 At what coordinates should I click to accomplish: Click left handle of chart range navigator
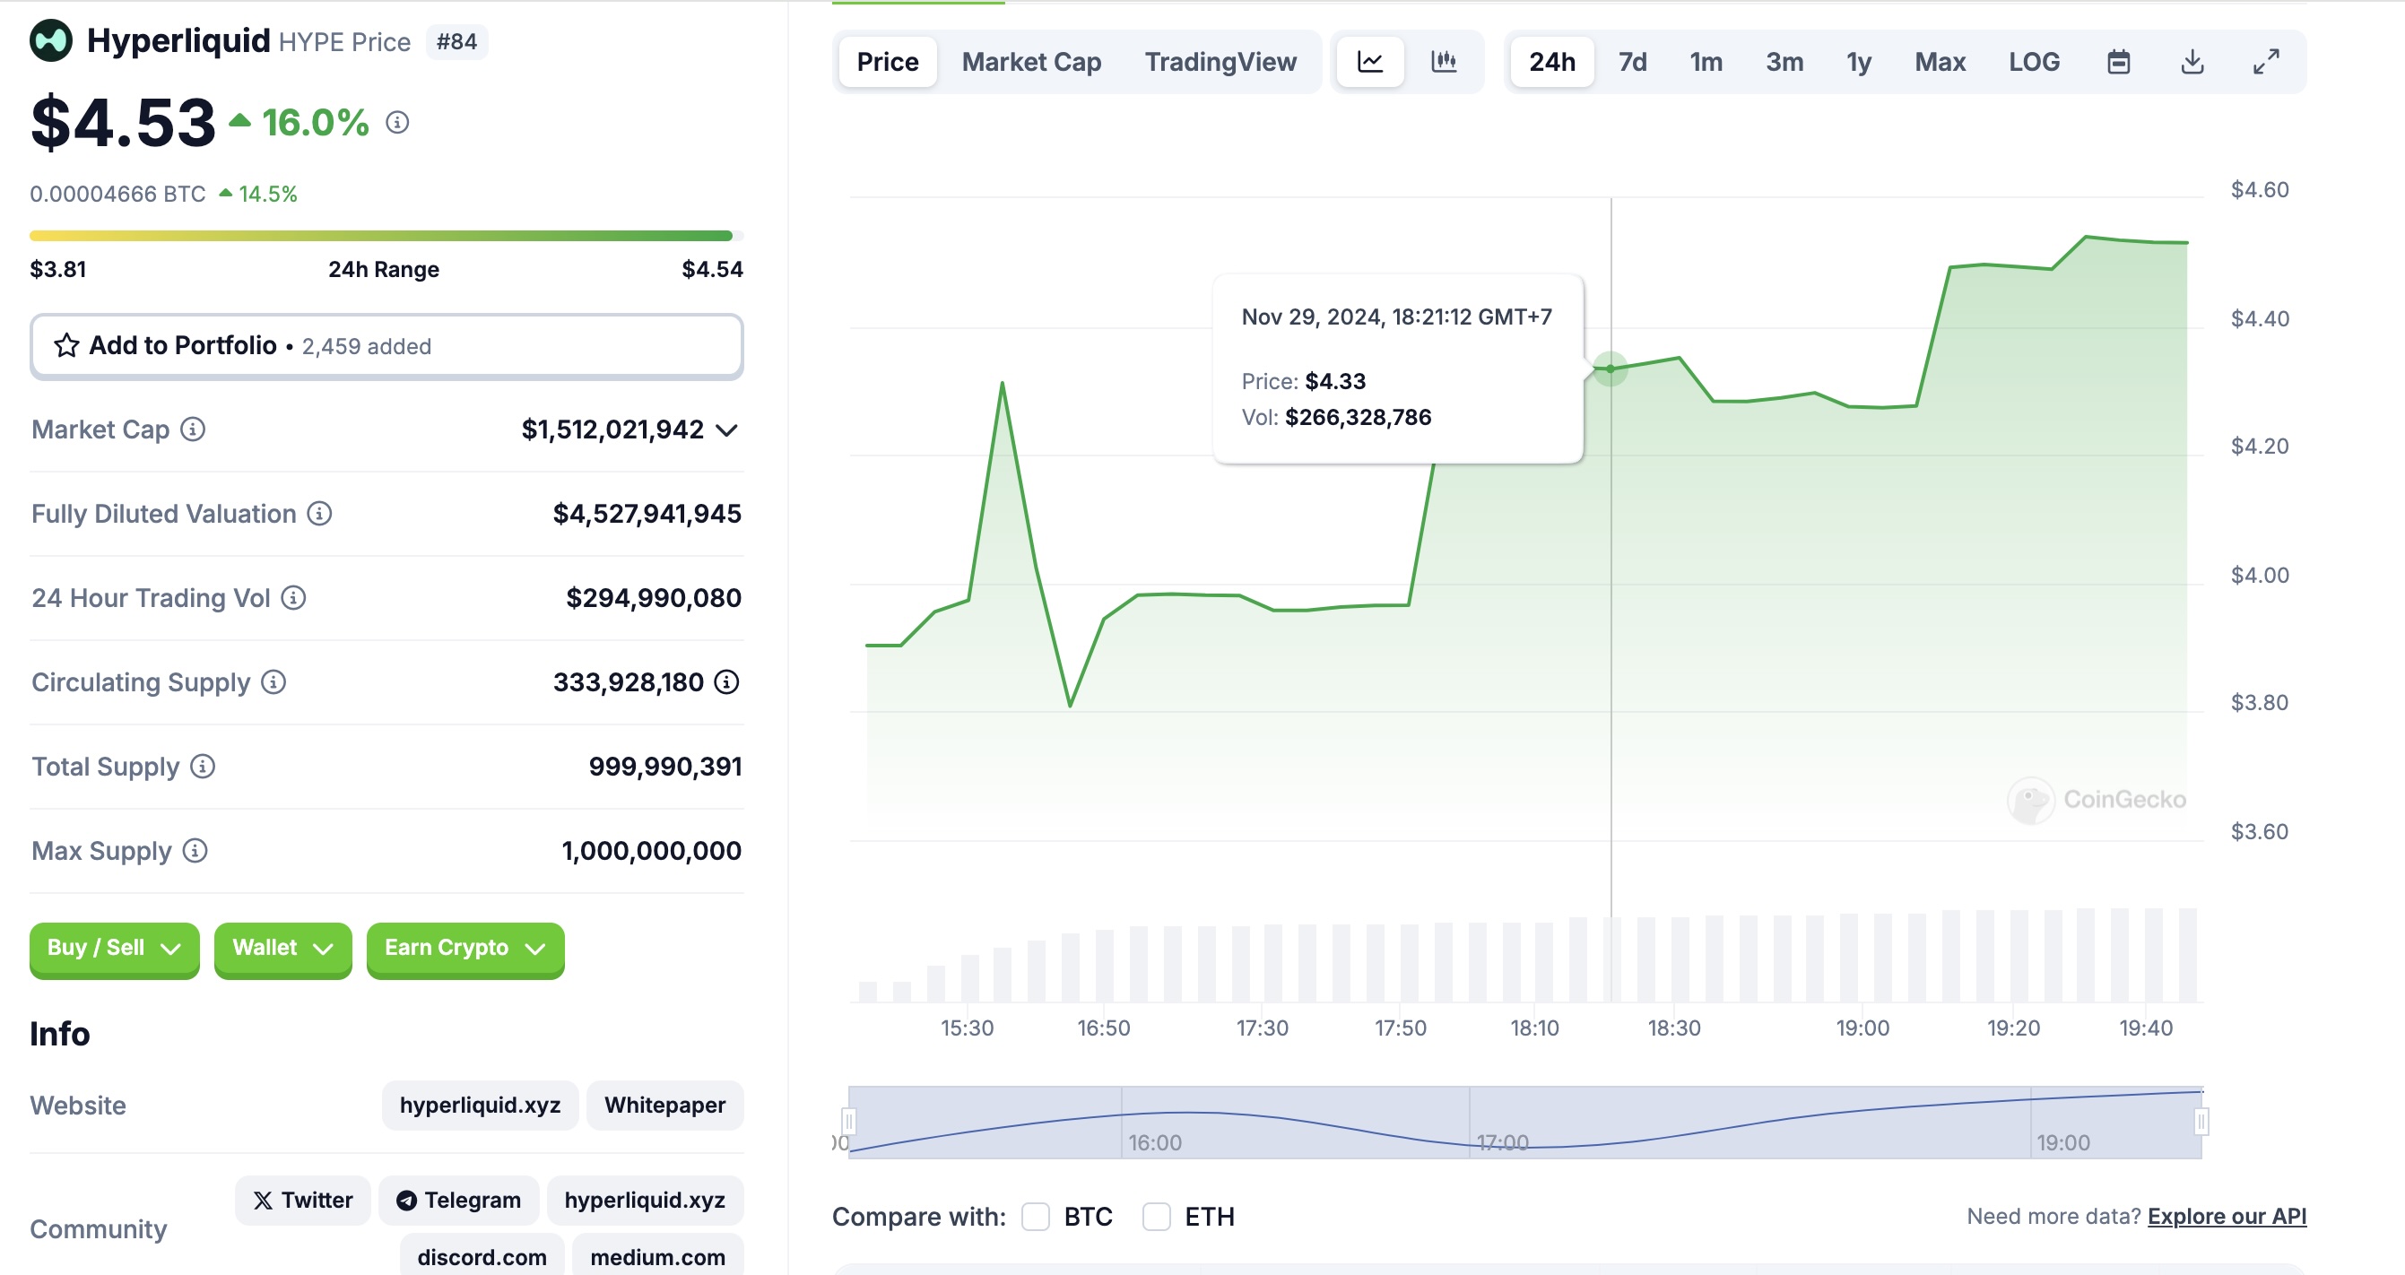tap(848, 1121)
